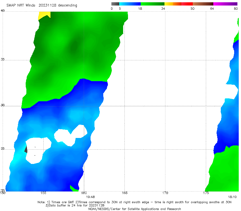Click the NOAA/NESDIS credit line

click(135, 209)
